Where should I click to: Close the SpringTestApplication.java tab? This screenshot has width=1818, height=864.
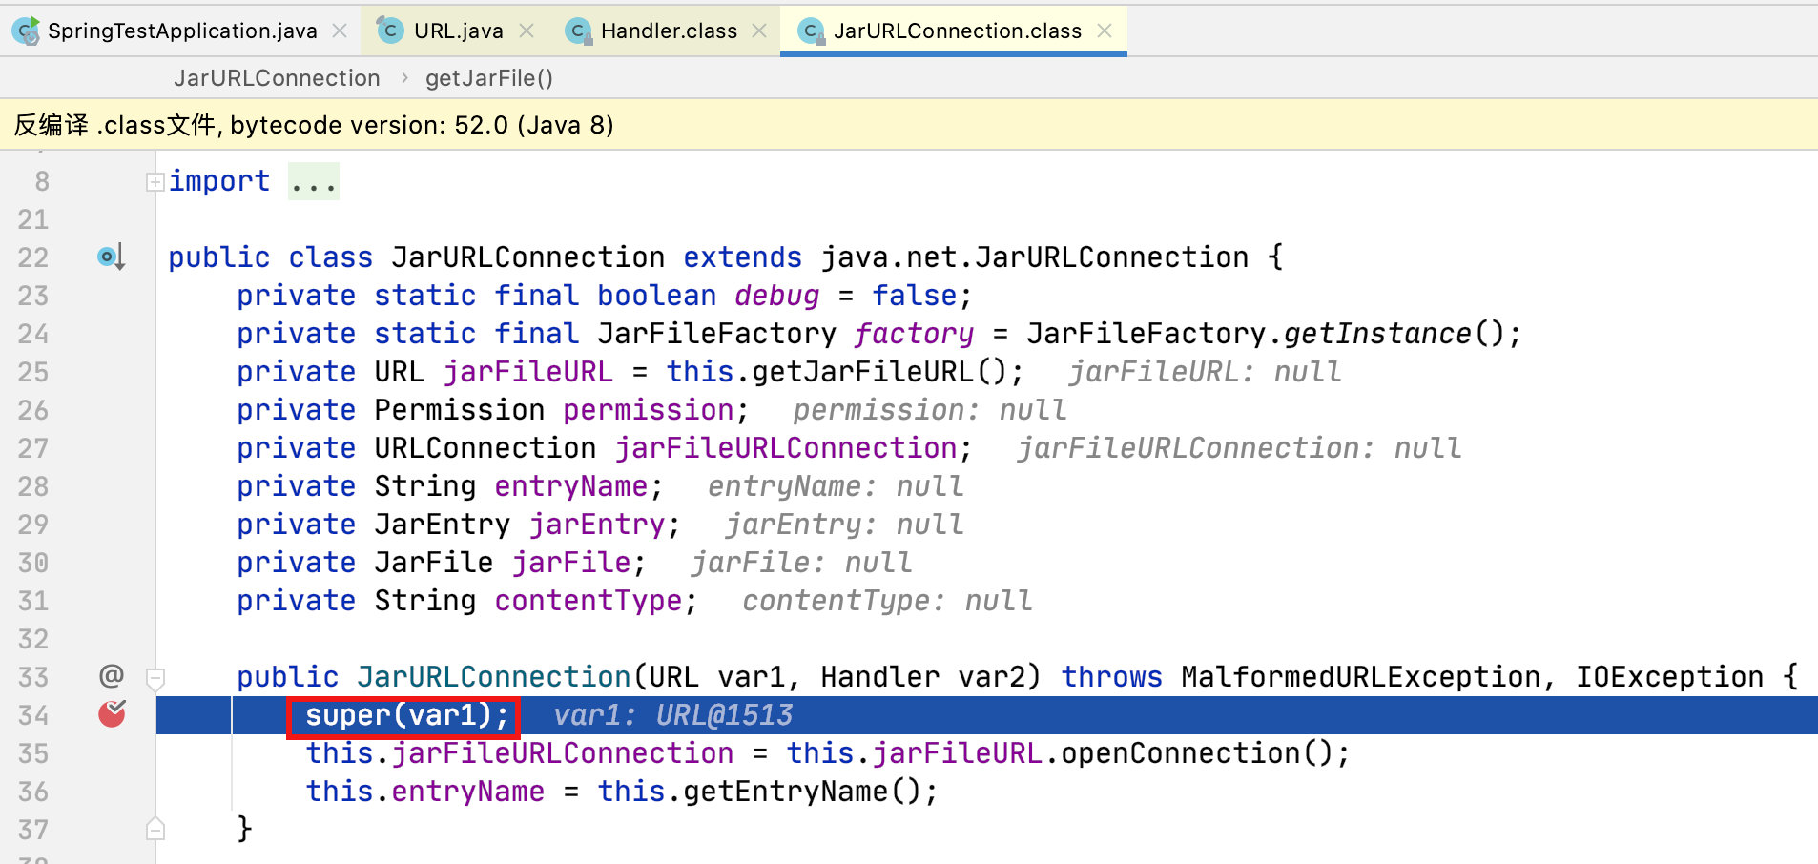tap(340, 31)
